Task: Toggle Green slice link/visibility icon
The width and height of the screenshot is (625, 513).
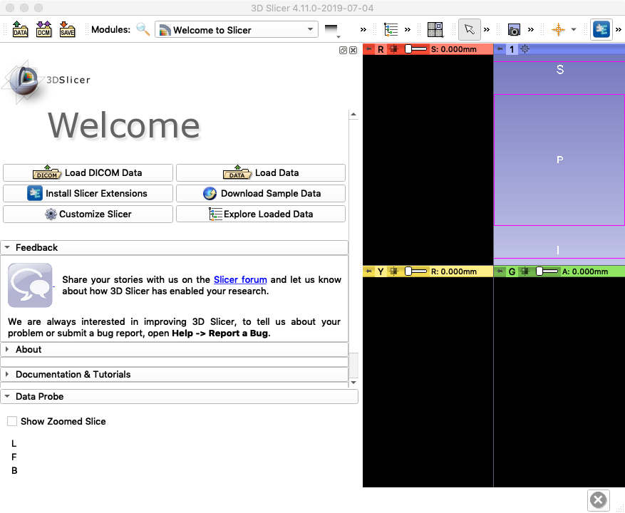Action: (525, 271)
